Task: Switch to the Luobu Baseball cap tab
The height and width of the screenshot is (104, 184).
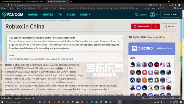Action: pyautogui.click(x=35, y=2)
